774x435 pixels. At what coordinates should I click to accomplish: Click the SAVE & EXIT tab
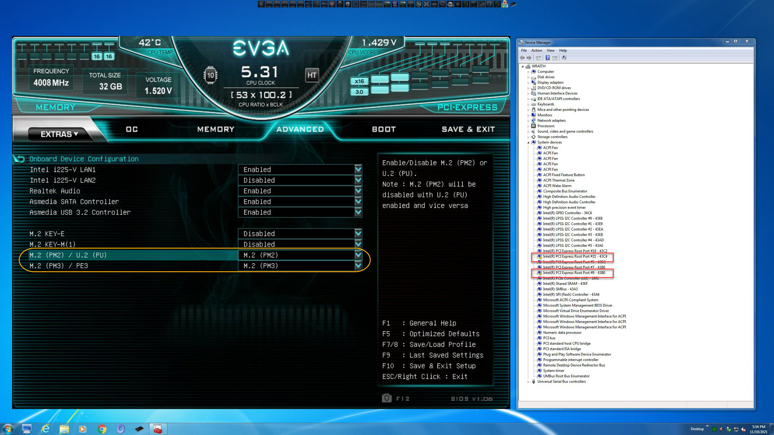[468, 129]
